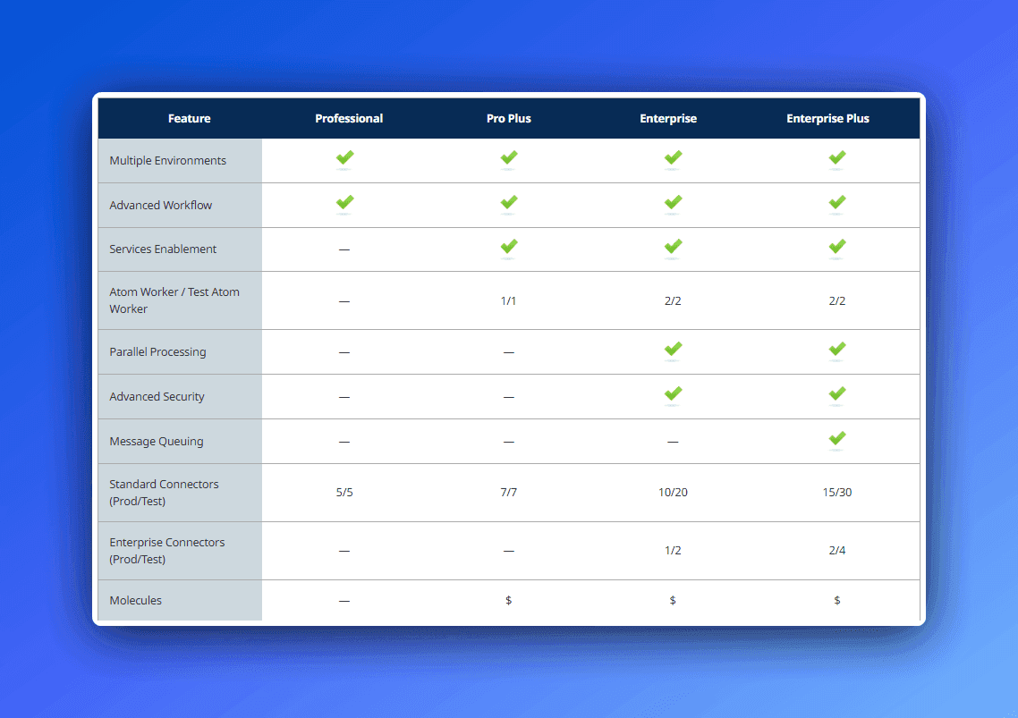Click Enterprise checkmark for Services Enablement
This screenshot has height=718, width=1018.
(x=673, y=247)
